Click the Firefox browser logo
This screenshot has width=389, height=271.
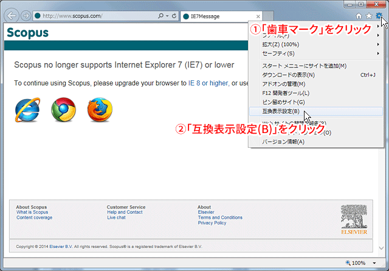100,109
